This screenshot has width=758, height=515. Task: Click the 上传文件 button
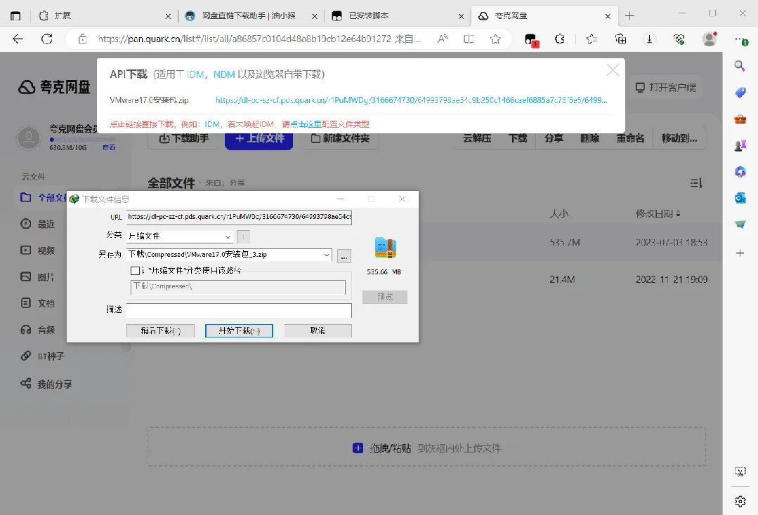coord(259,138)
